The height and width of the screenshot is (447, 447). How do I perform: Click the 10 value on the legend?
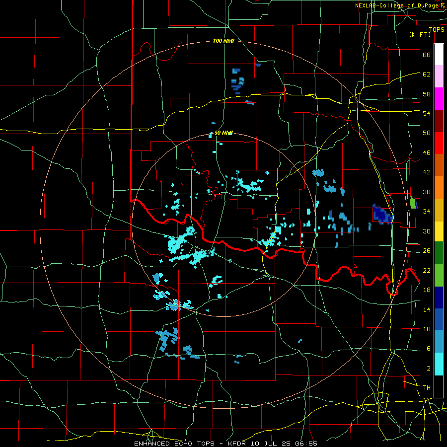click(x=427, y=329)
